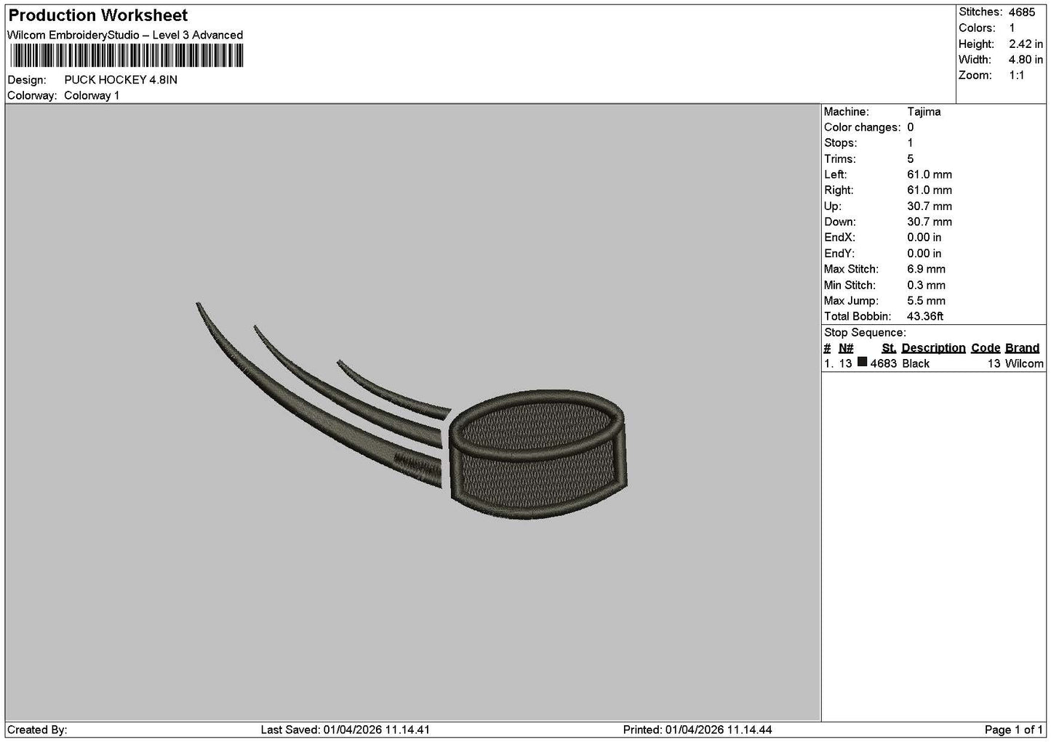Click the Stops value 1

point(911,143)
